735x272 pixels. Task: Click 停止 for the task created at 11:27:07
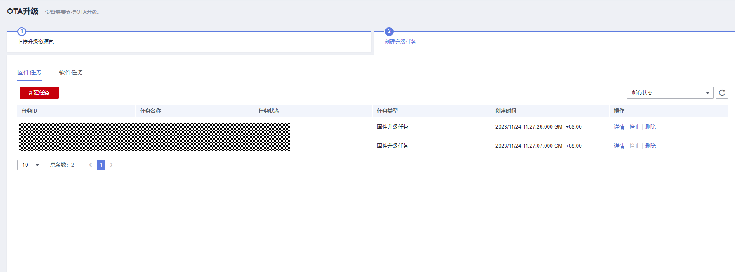pos(635,146)
